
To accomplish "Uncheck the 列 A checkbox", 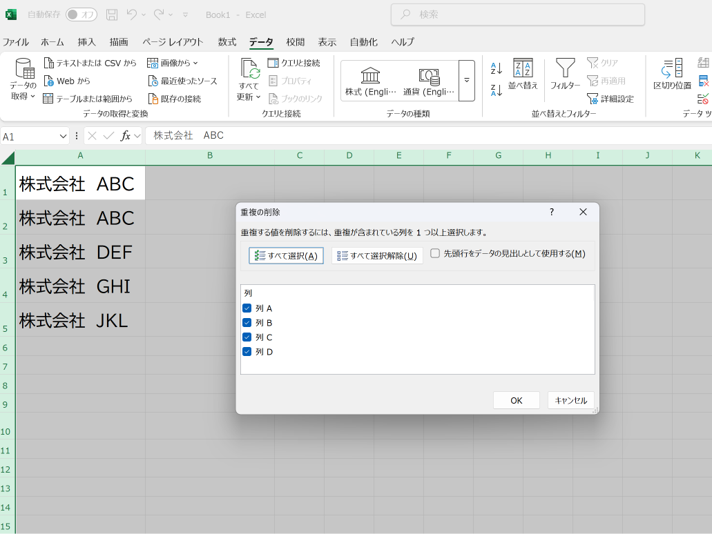I will (247, 308).
